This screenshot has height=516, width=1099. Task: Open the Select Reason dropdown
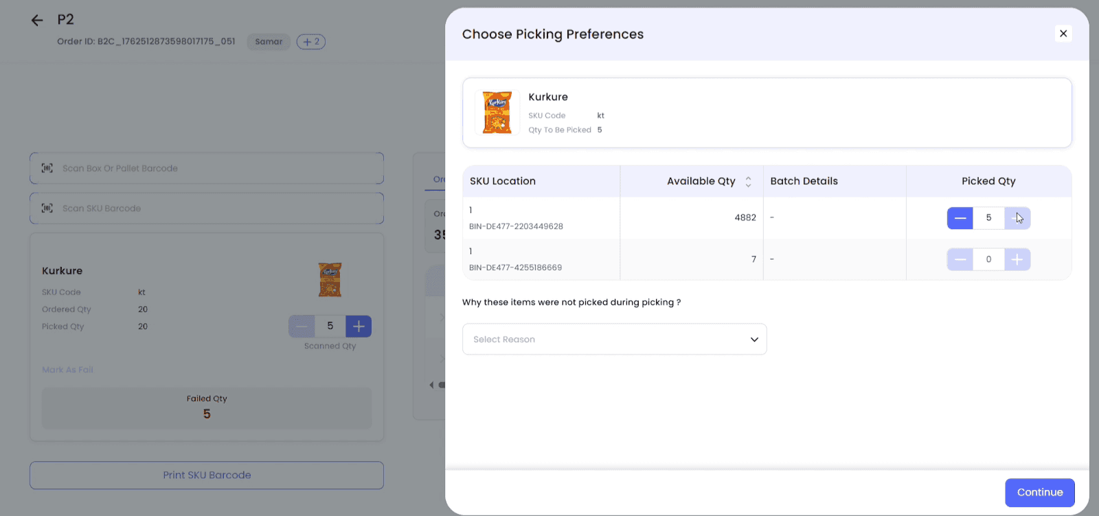click(x=614, y=339)
